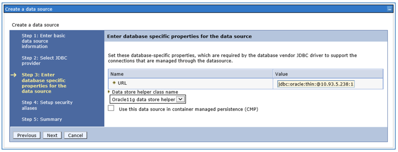Viewport: 398px width, 152px height.
Task: Click the Data store helper class name label
Action: click(145, 92)
